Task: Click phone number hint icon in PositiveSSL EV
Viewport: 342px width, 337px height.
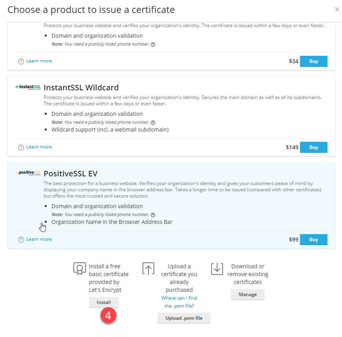Action: click(153, 215)
